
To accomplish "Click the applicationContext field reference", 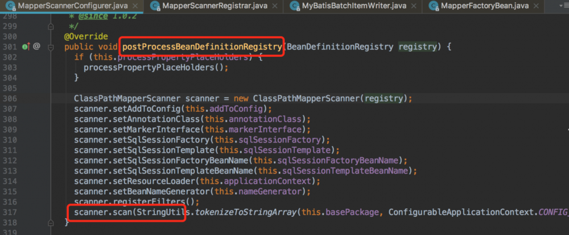I will (x=268, y=181).
